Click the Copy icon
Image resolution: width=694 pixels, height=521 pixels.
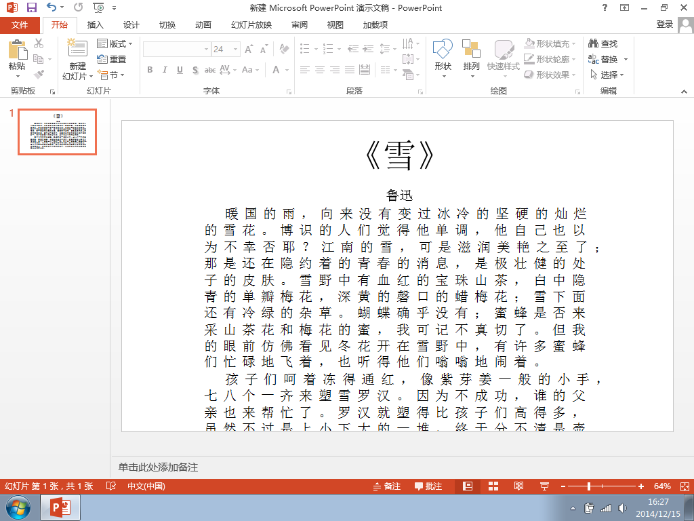[39, 59]
